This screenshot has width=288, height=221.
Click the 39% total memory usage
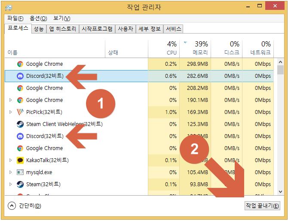pos(201,44)
